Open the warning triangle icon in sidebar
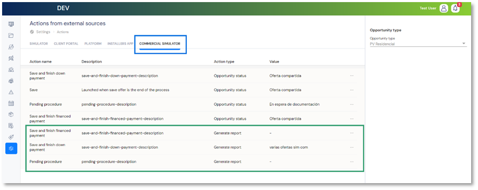The width and height of the screenshot is (478, 190). 11,92
